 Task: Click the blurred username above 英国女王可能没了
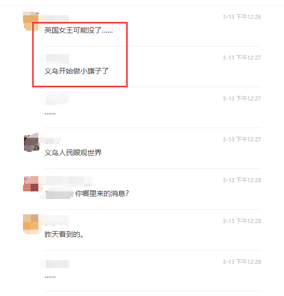pyautogui.click(x=57, y=18)
